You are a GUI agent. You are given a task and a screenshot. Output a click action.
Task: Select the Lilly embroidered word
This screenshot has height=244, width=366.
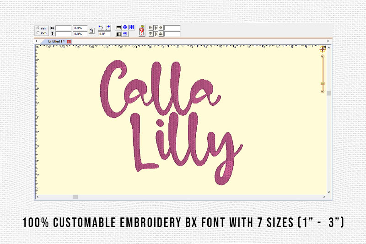(x=186, y=148)
